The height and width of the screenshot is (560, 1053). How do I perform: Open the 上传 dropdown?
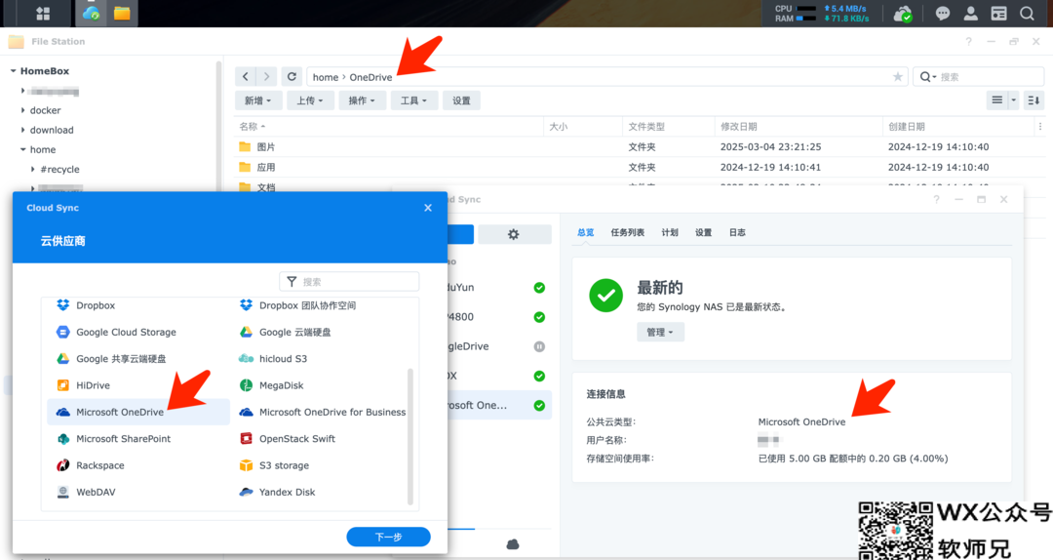click(x=310, y=100)
